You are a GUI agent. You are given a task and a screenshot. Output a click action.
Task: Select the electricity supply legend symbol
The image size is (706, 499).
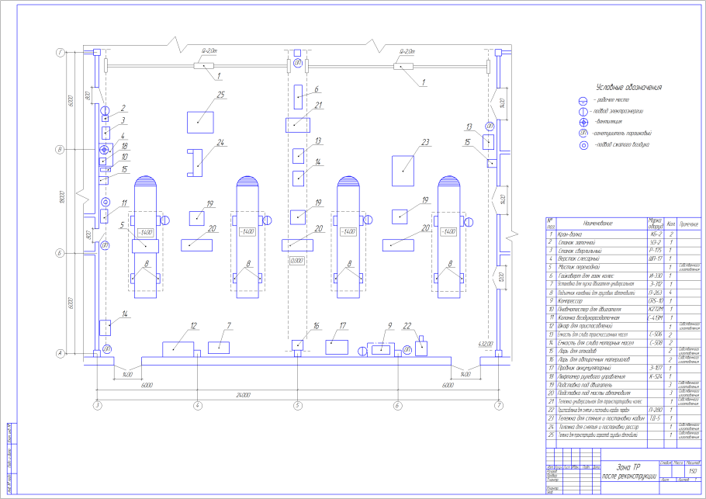coord(583,112)
